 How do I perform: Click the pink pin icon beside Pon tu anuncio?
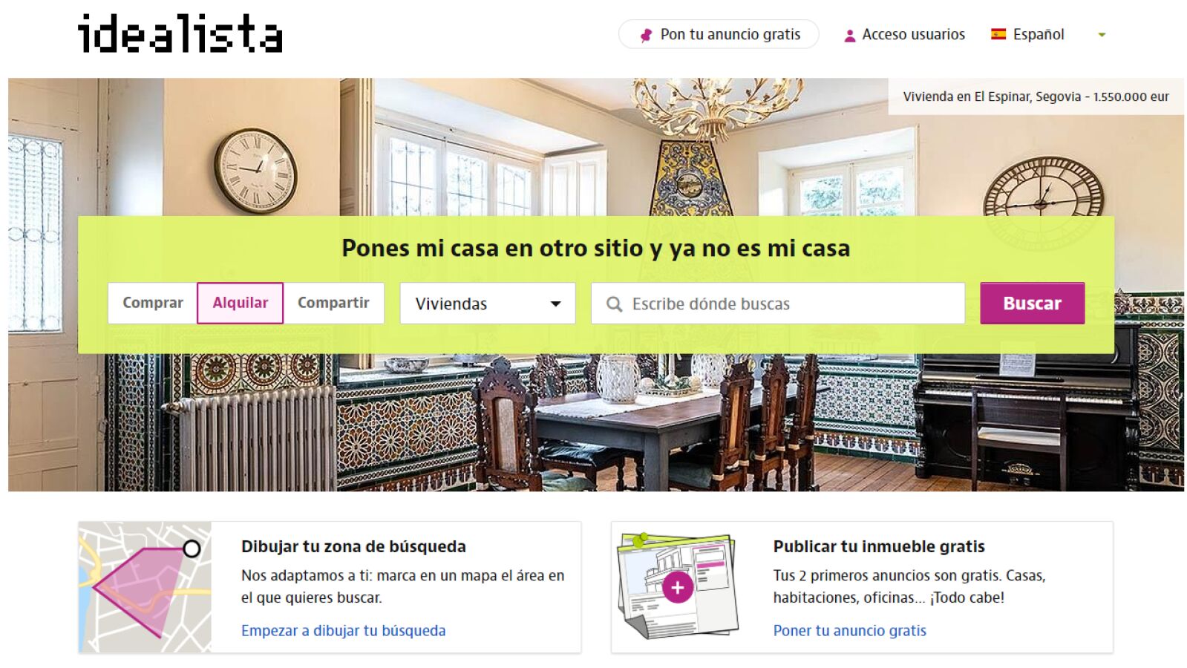click(646, 35)
